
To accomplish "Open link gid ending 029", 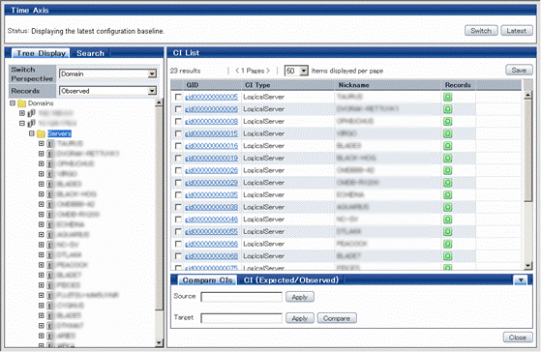I will pos(211,183).
